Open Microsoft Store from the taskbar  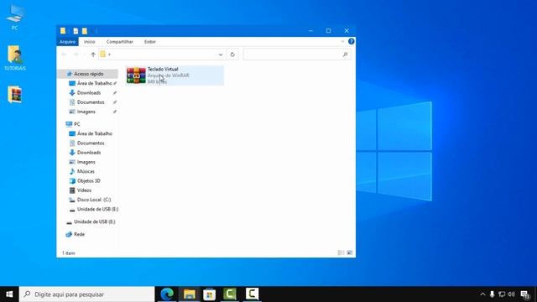click(x=209, y=294)
